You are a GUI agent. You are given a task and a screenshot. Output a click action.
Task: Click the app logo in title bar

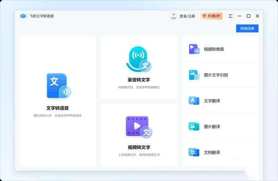(23, 16)
